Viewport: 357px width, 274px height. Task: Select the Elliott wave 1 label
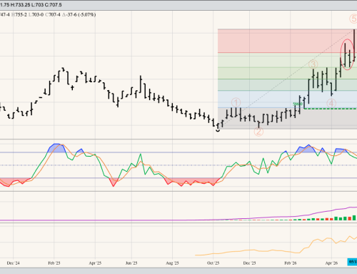(x=236, y=103)
